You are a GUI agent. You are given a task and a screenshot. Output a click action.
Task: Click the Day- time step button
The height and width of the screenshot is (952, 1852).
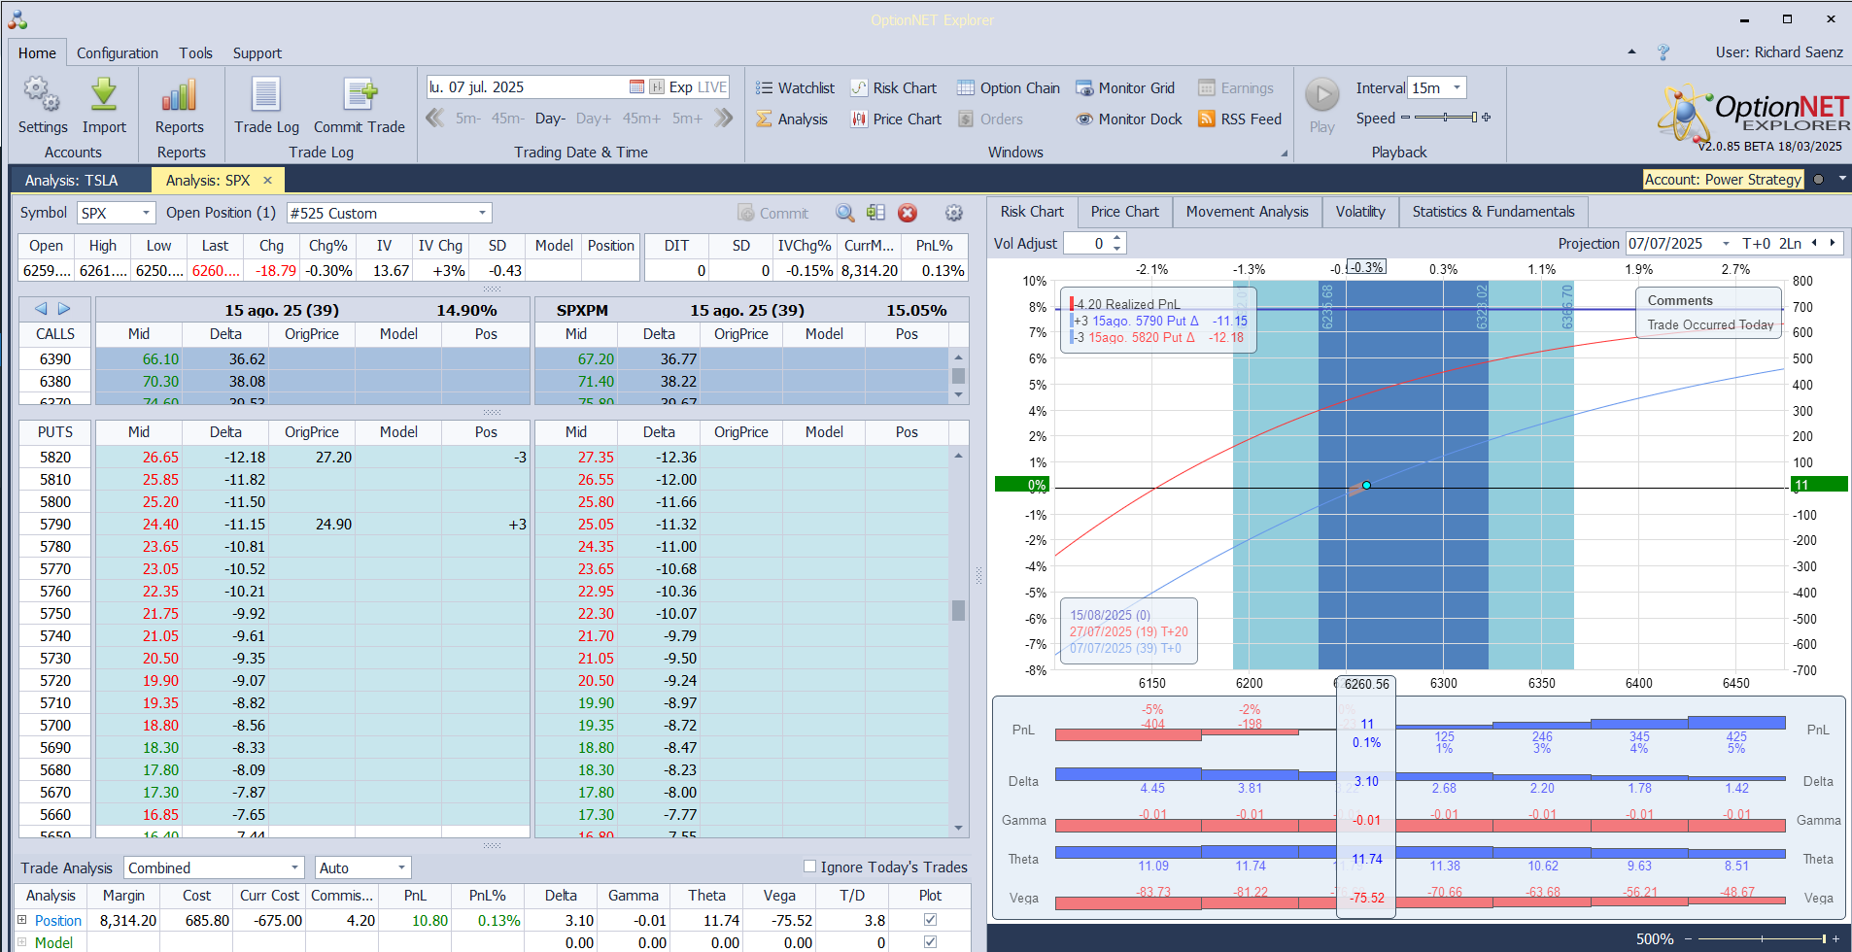pos(550,119)
